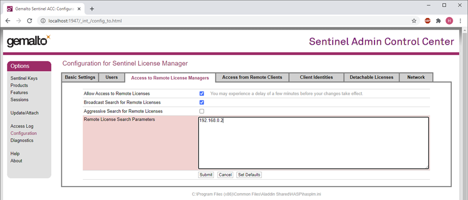Image resolution: width=468 pixels, height=200 pixels.
Task: Open the Chrome profile avatar
Action: pos(449,21)
